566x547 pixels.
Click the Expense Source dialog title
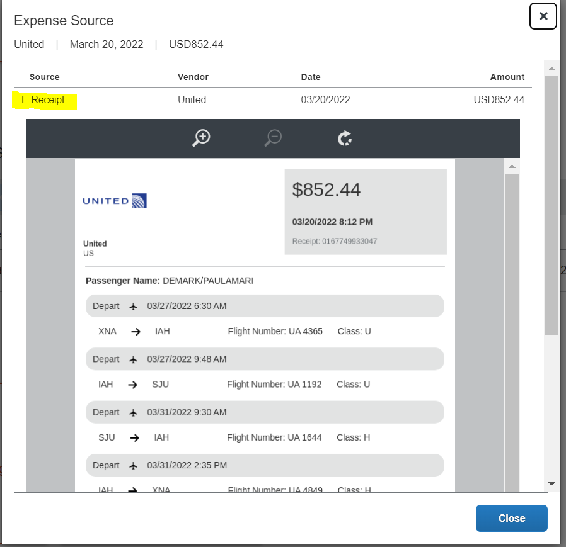64,21
